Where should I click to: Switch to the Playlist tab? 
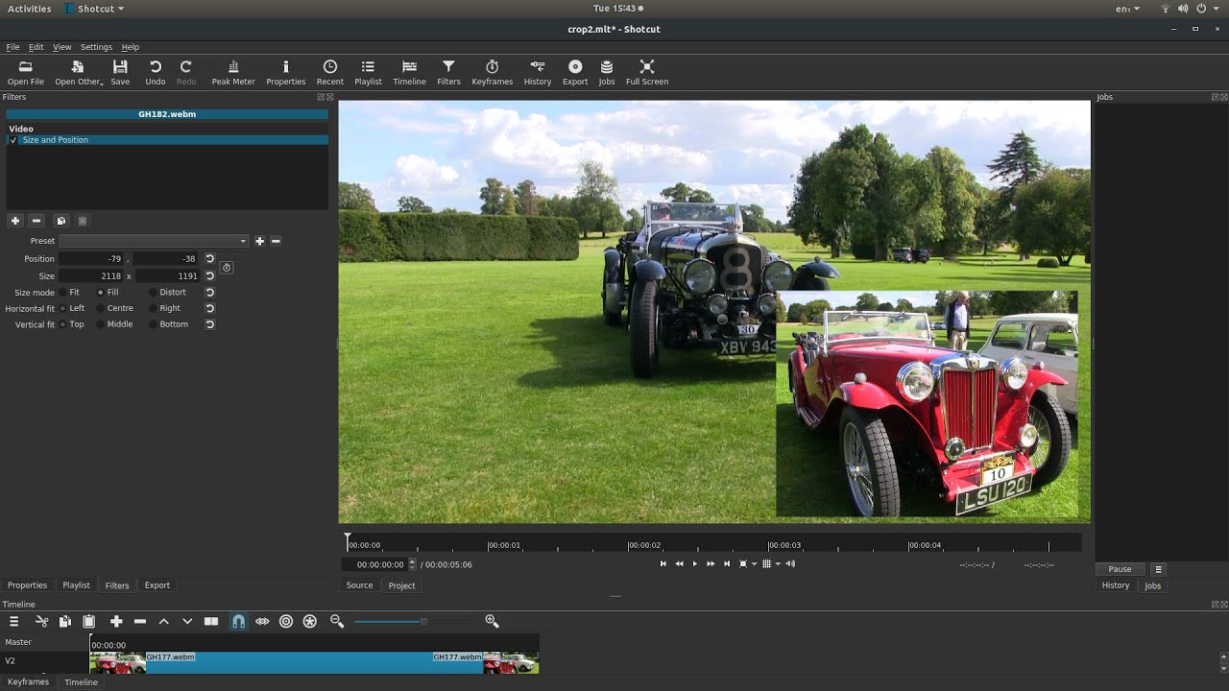click(x=76, y=585)
